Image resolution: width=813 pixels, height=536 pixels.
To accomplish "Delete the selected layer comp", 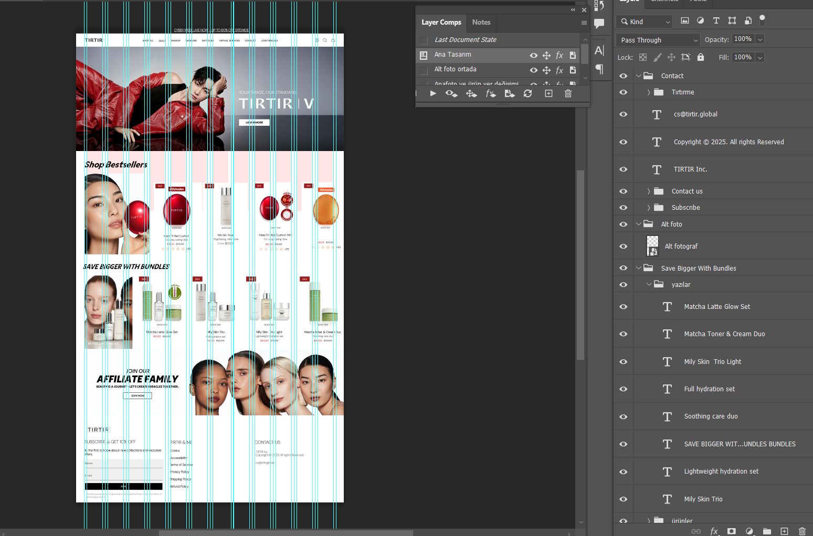I will pyautogui.click(x=568, y=93).
